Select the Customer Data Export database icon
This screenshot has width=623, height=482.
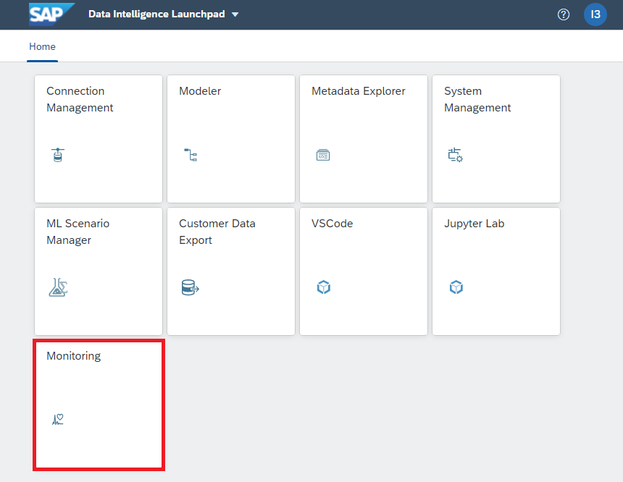(191, 287)
